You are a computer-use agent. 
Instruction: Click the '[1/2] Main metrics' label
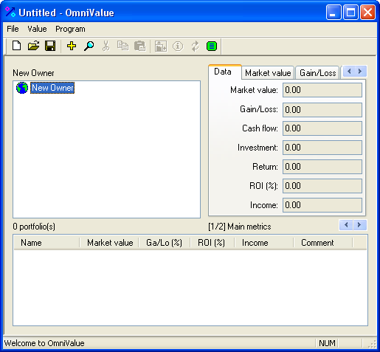coord(240,227)
